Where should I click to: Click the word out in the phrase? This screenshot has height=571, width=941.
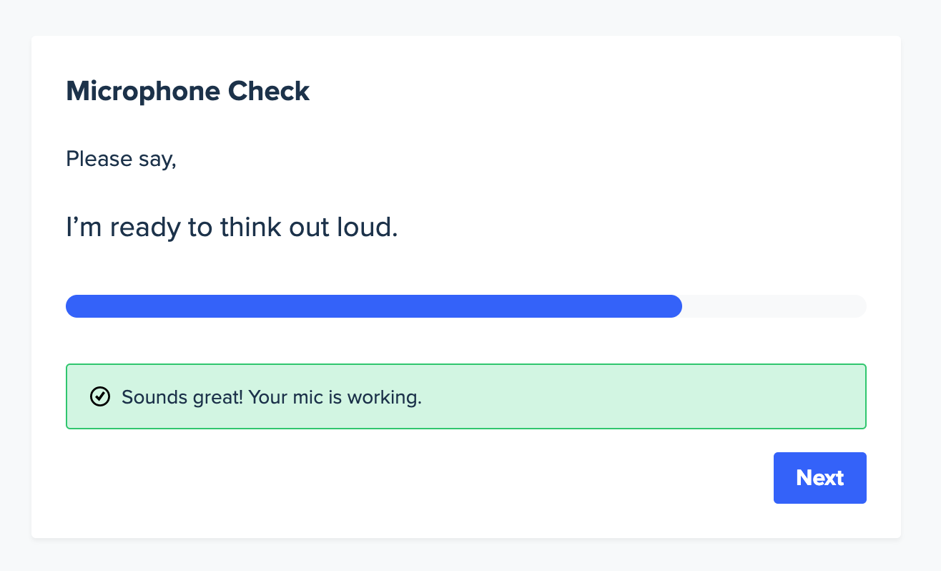[x=309, y=229]
